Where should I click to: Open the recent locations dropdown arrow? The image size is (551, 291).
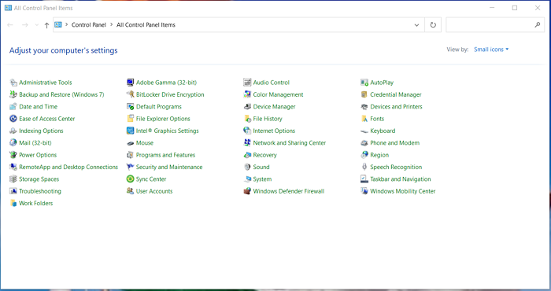click(x=36, y=25)
